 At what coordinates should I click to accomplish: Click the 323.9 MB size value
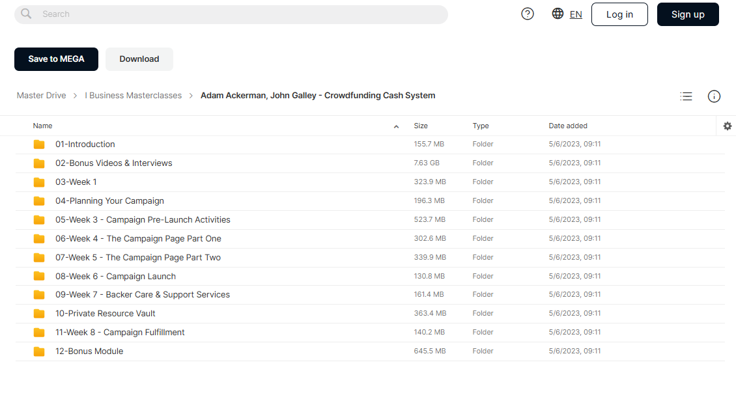[430, 182]
